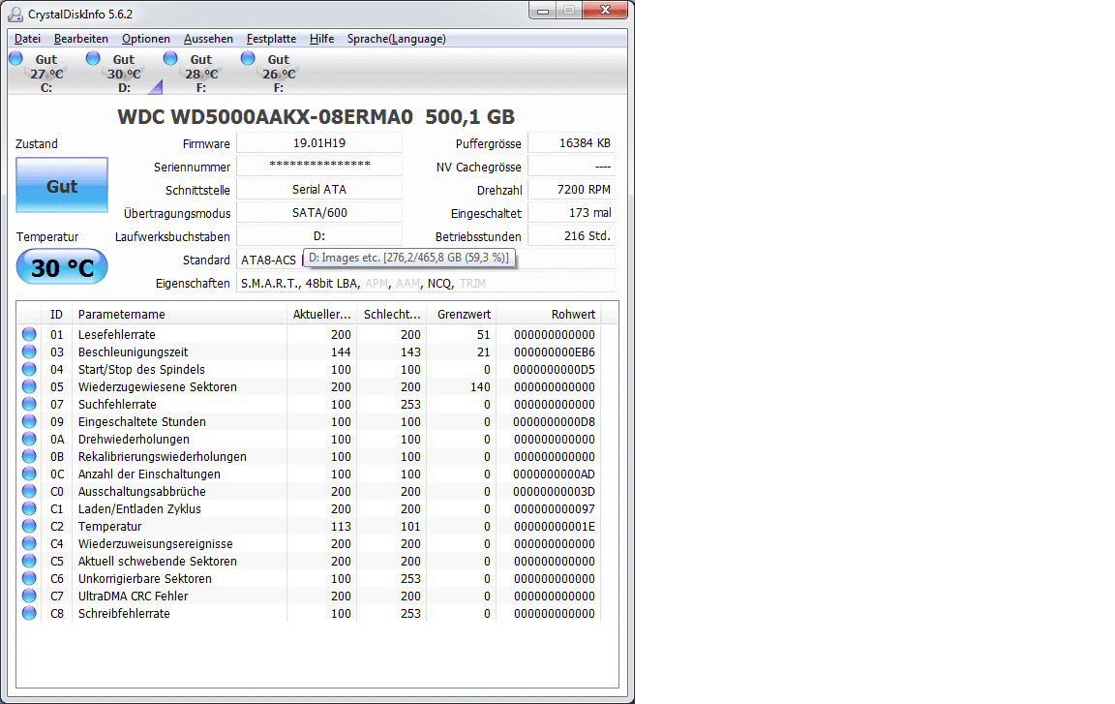Click the CrystalDiskInfo title bar icon
Image resolution: width=1115 pixels, height=704 pixels.
15,14
